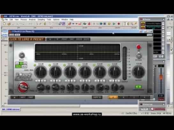The width and height of the screenshot is (174, 130).
Task: Toggle the Bypass switch on the EQ
Action: 139,55
